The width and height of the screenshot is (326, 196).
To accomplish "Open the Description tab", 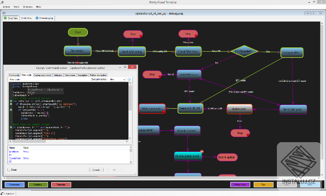I will click(83, 75).
